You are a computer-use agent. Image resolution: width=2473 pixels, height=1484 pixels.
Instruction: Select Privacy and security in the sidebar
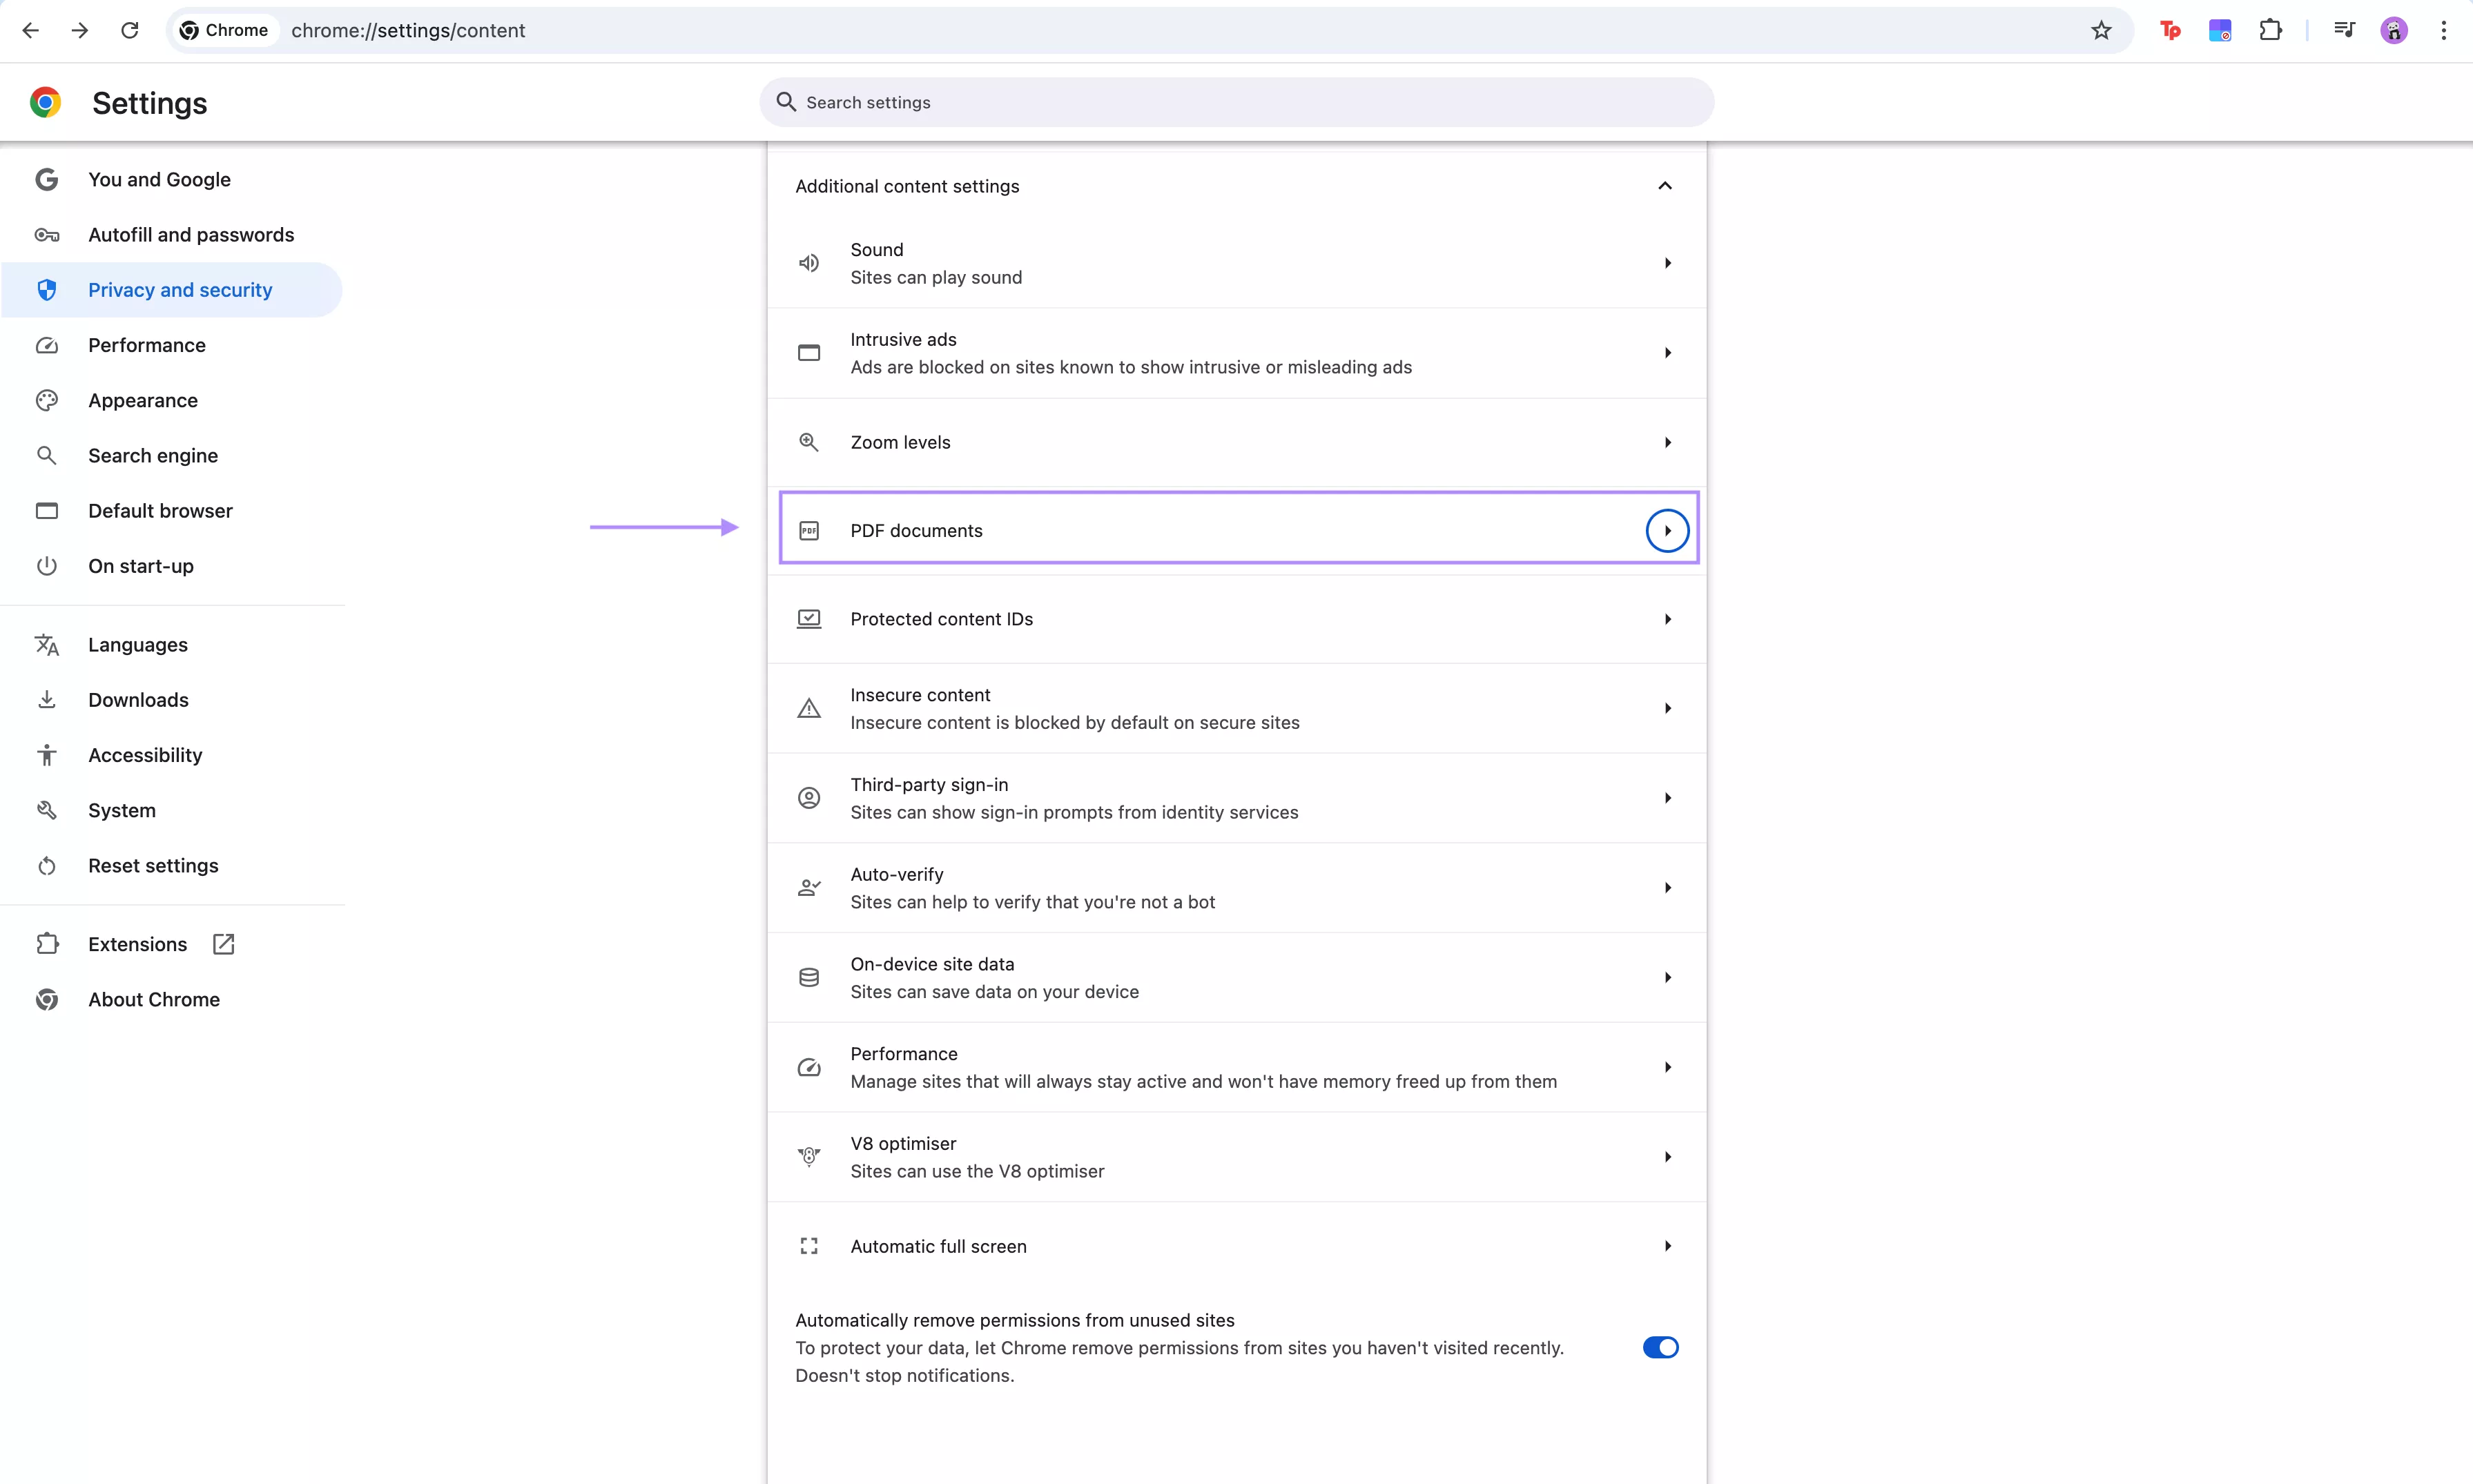click(179, 289)
